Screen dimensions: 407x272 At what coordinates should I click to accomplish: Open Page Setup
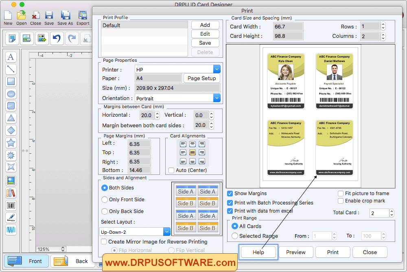coord(202,78)
